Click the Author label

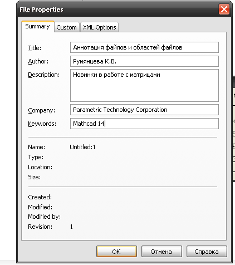tap(38, 61)
